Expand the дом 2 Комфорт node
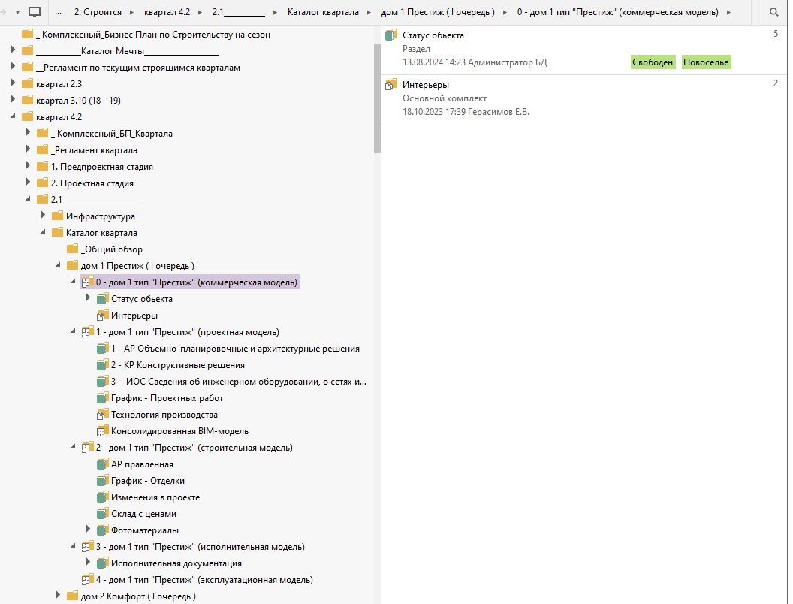 point(59,596)
